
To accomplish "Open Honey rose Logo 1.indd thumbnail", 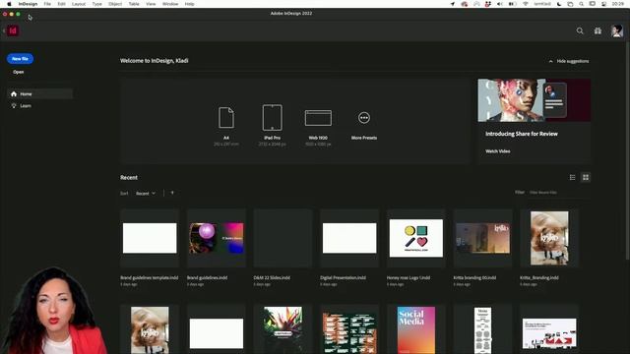I will click(416, 238).
